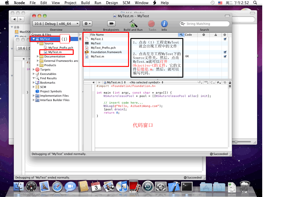Click the Build and Run hammer icon
295x197 pixels.
[x=133, y=24]
